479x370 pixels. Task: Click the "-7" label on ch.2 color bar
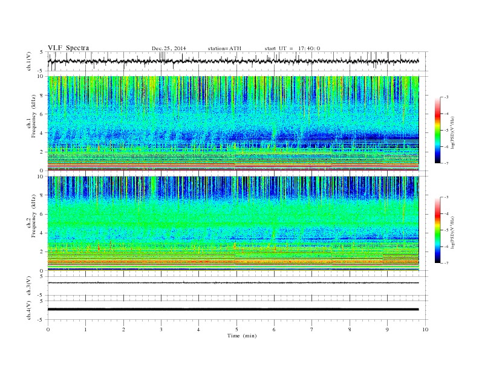(x=446, y=263)
